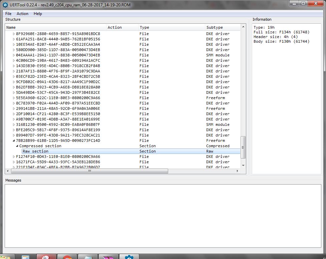Select file 899407D7-99FE-43D8-9A21-79EC328CAC21
Screen dimensions: 326x259
click(x=58, y=135)
